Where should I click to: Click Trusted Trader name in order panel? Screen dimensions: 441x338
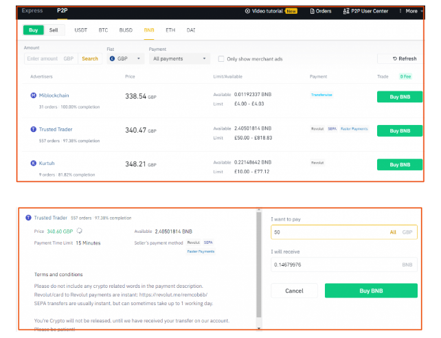point(51,218)
